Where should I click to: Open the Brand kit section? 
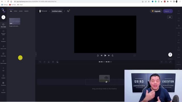(3, 91)
